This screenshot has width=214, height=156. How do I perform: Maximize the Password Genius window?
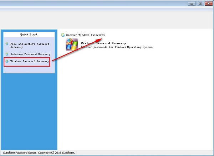point(200,4)
